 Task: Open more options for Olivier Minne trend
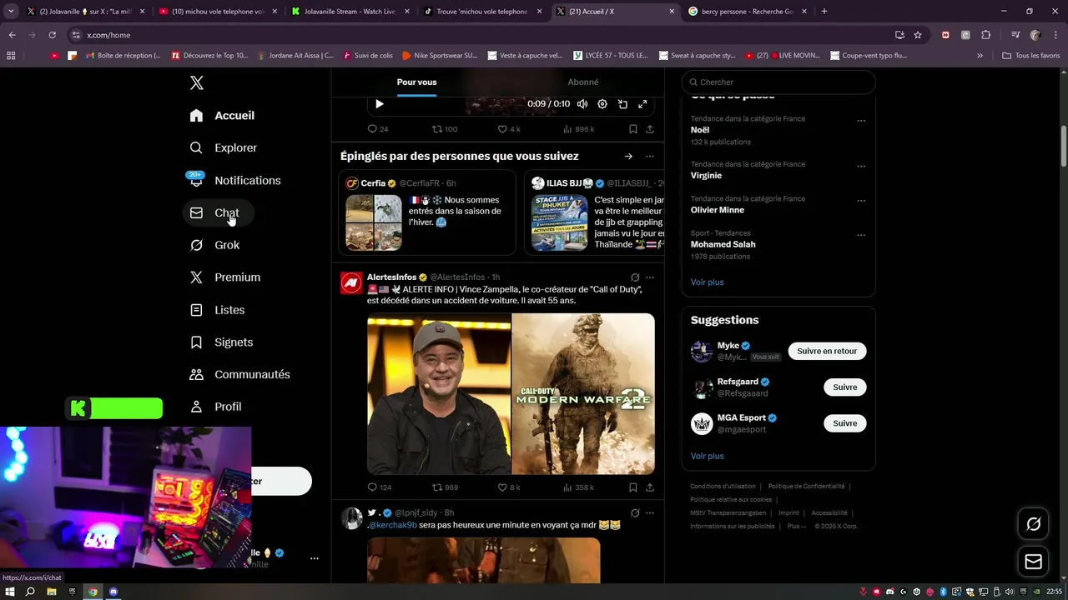[861, 201]
